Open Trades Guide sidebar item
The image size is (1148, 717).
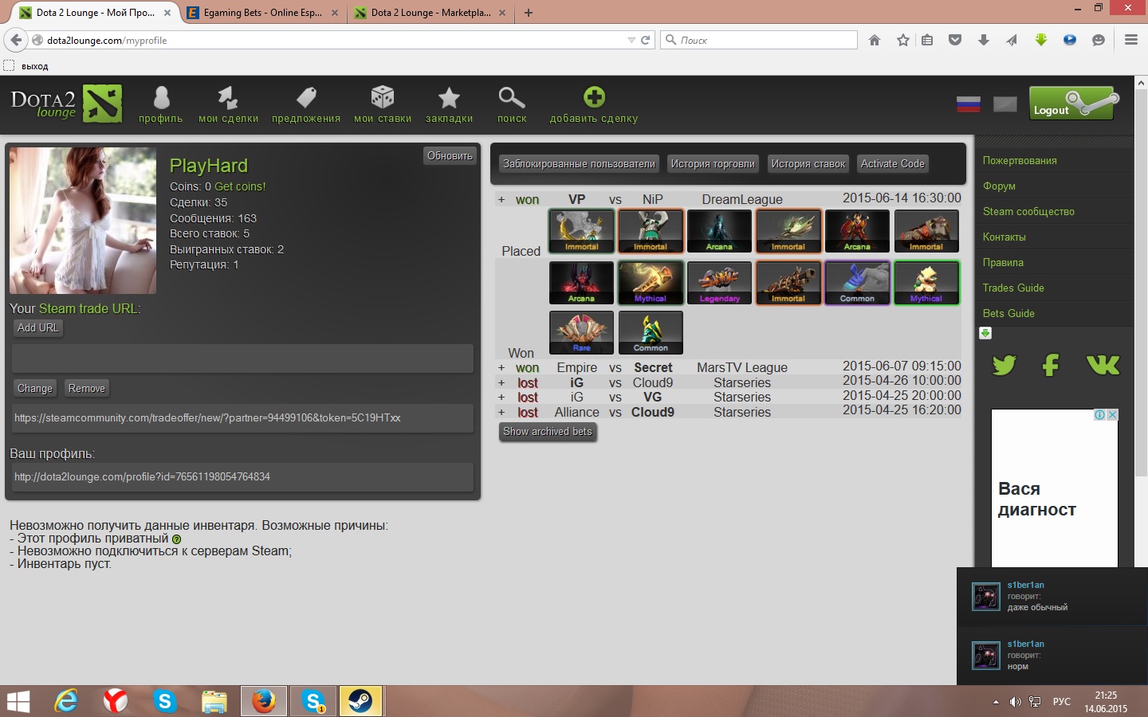(1013, 288)
